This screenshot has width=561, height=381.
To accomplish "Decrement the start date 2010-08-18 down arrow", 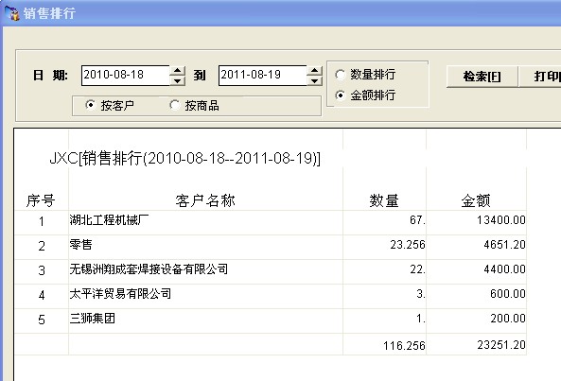I will pos(177,80).
